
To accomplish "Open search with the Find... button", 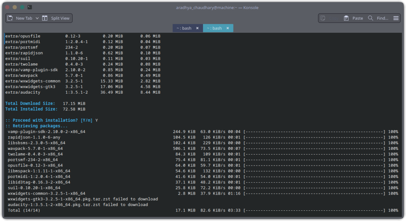I will [x=378, y=18].
